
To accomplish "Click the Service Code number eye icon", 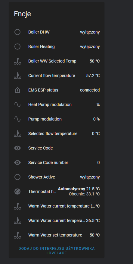I will tap(17, 163).
